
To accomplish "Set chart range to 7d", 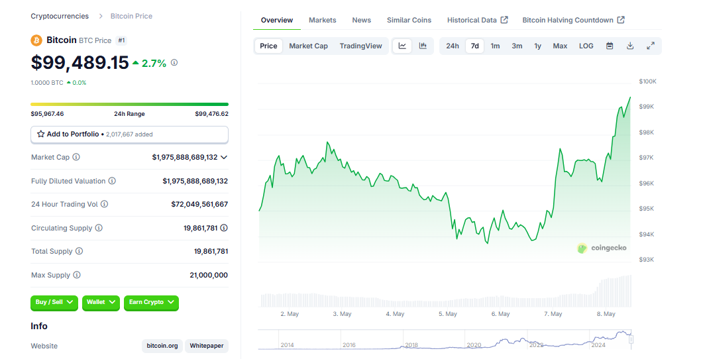I will click(475, 46).
